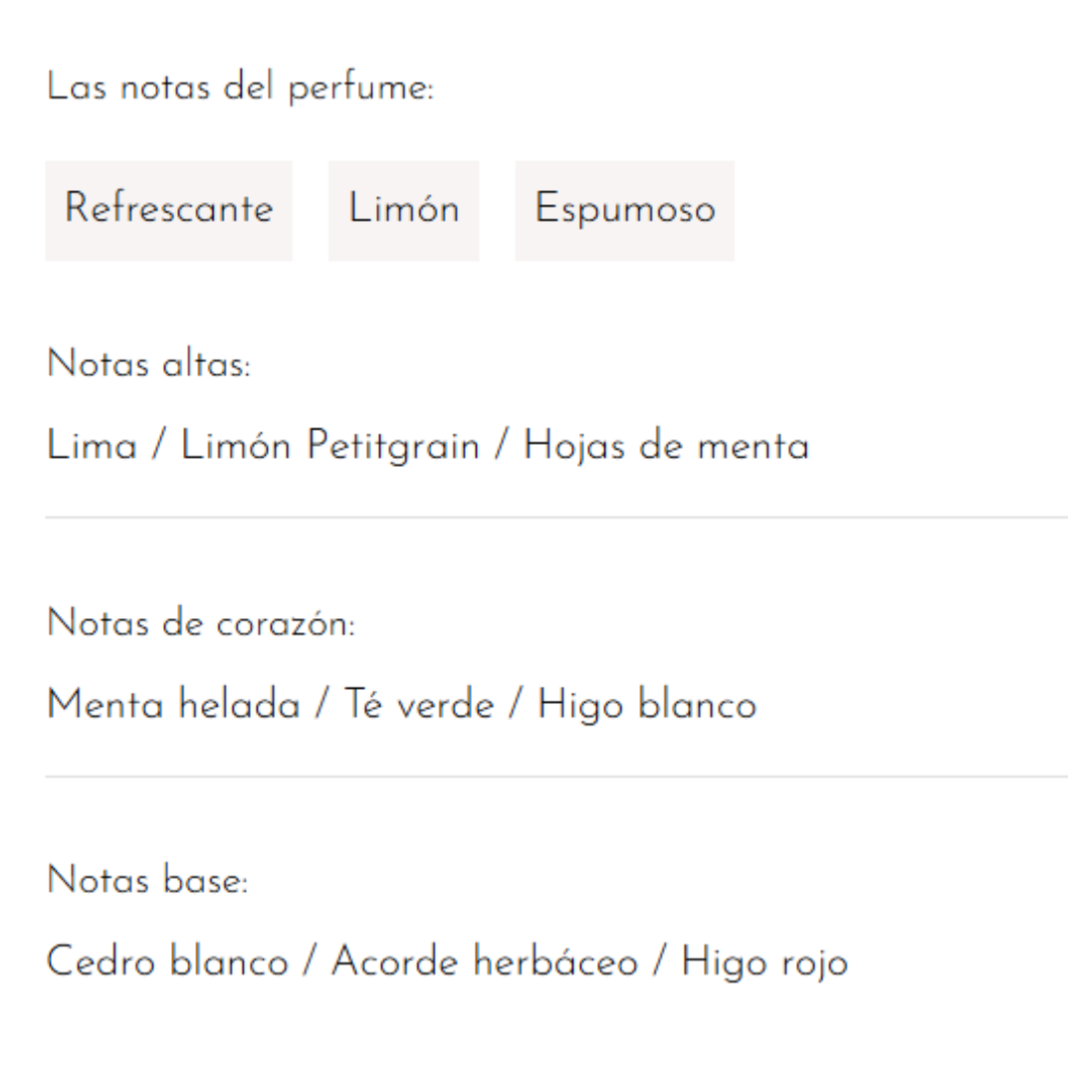Click "Limón Petitgrain" in top notes
Image resolution: width=1075 pixels, height=1075 pixels.
tap(329, 447)
